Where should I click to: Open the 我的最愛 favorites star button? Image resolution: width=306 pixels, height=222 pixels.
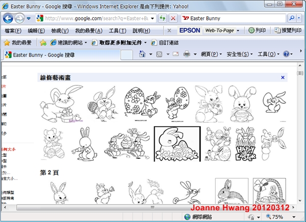[17, 42]
